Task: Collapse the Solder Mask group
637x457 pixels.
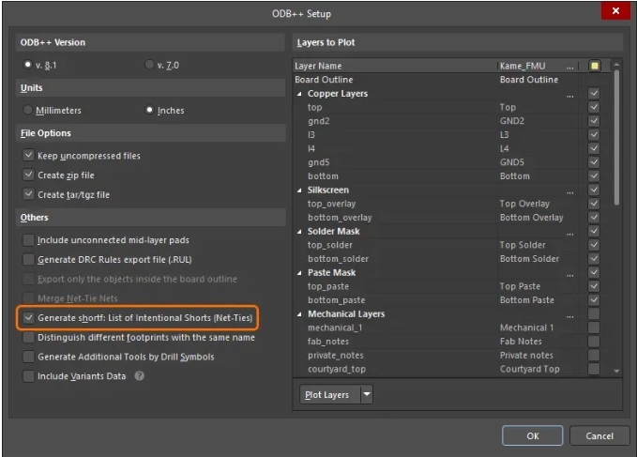Action: pyautogui.click(x=299, y=232)
